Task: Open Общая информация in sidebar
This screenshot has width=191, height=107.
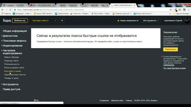Action: coord(15,31)
